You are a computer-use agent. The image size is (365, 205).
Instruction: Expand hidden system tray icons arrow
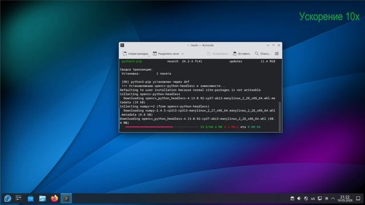pos(333,199)
